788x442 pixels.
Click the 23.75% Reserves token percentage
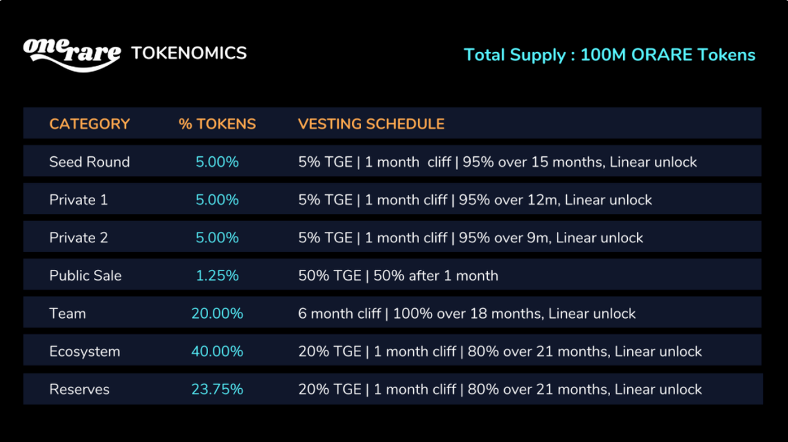(217, 389)
